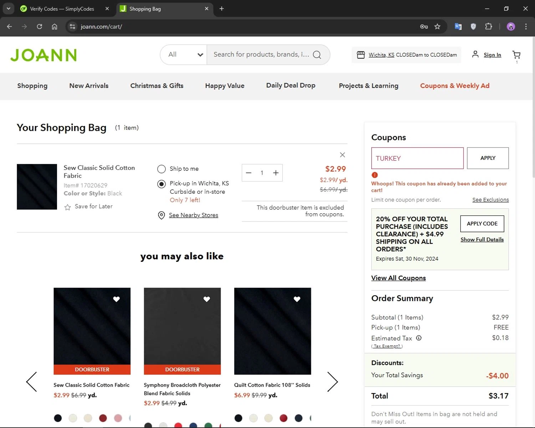Open View All Coupons link
The width and height of the screenshot is (535, 428).
pyautogui.click(x=398, y=278)
